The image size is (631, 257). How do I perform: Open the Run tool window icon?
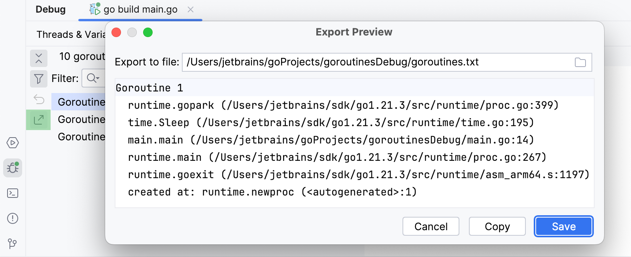click(x=13, y=143)
